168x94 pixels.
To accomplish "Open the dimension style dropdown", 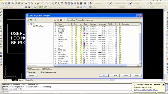I will pyautogui.click(x=127, y=3).
